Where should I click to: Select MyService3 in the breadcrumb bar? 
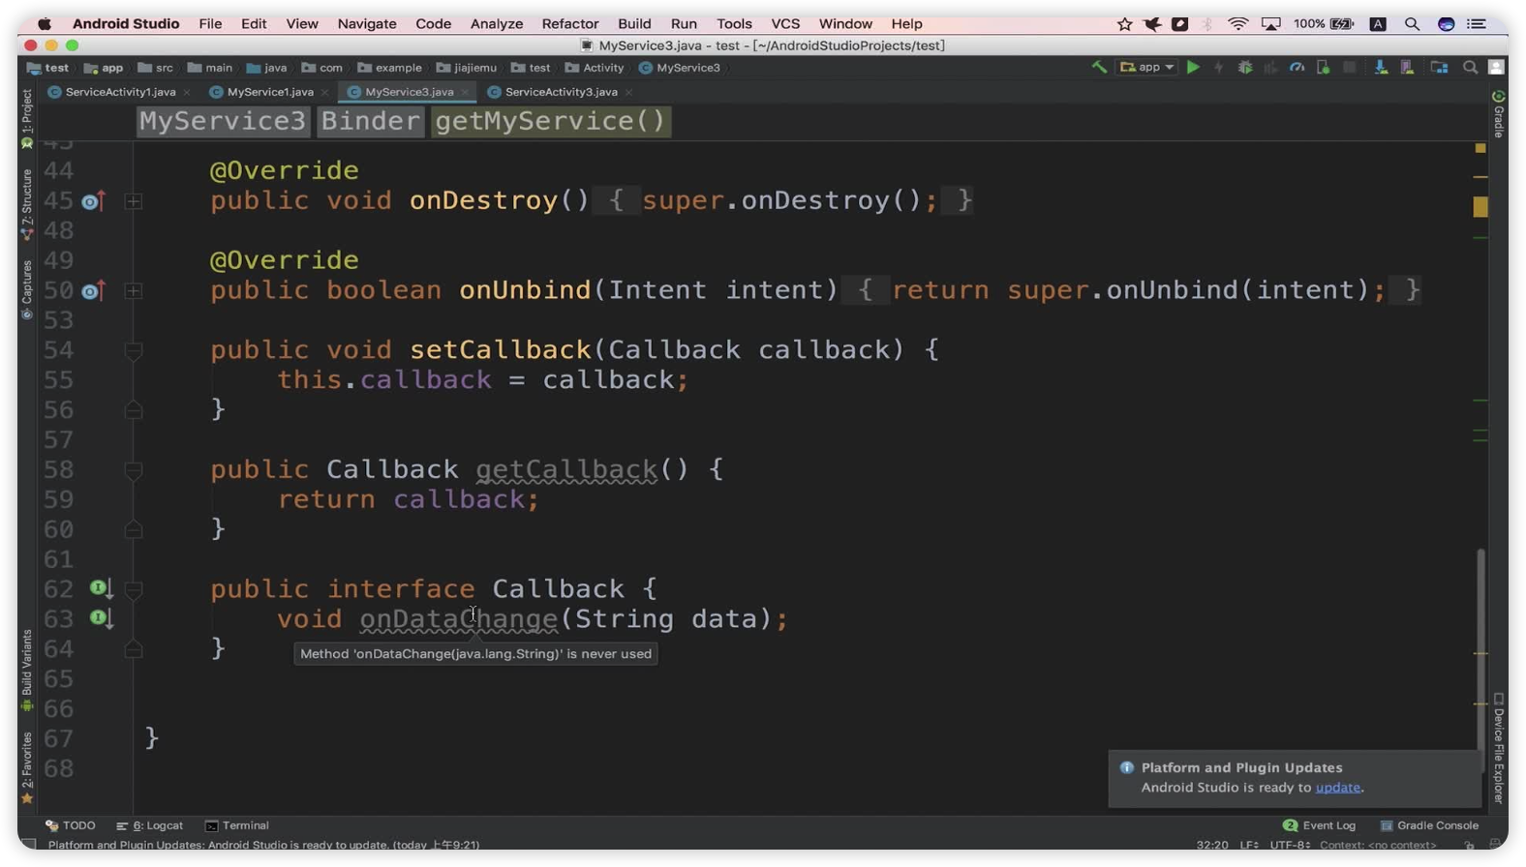tap(223, 121)
